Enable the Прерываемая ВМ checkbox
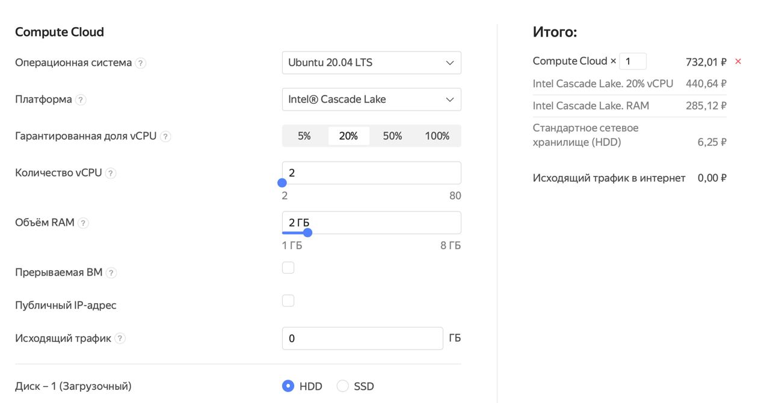Viewport: 770px width, 403px height. (288, 268)
